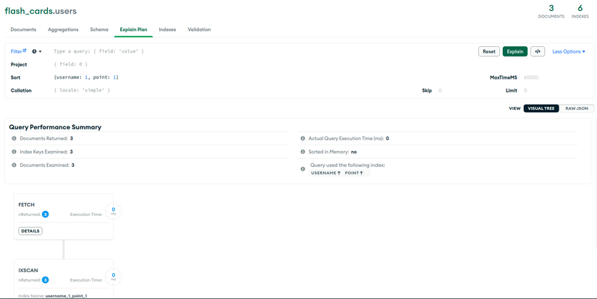Run the query with Explain button
This screenshot has width=597, height=299.
pyautogui.click(x=515, y=51)
